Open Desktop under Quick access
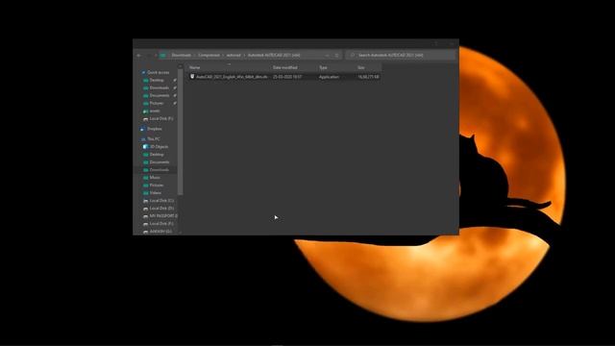This screenshot has height=346, width=615. [x=157, y=80]
